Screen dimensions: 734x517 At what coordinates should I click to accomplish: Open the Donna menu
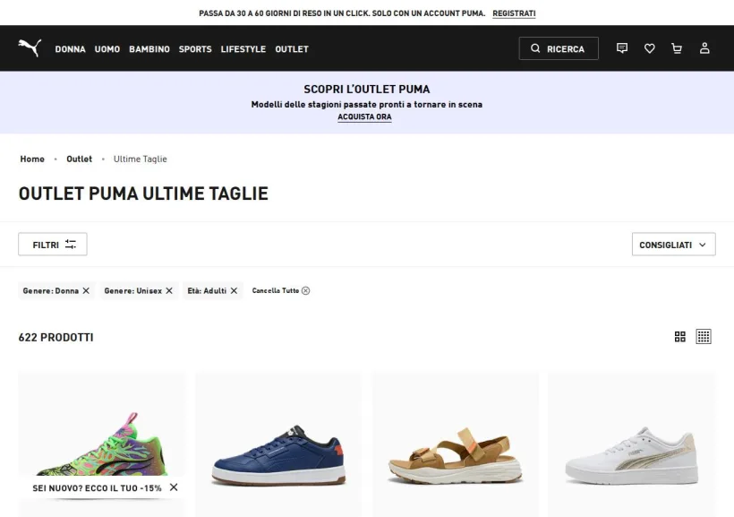click(x=70, y=48)
